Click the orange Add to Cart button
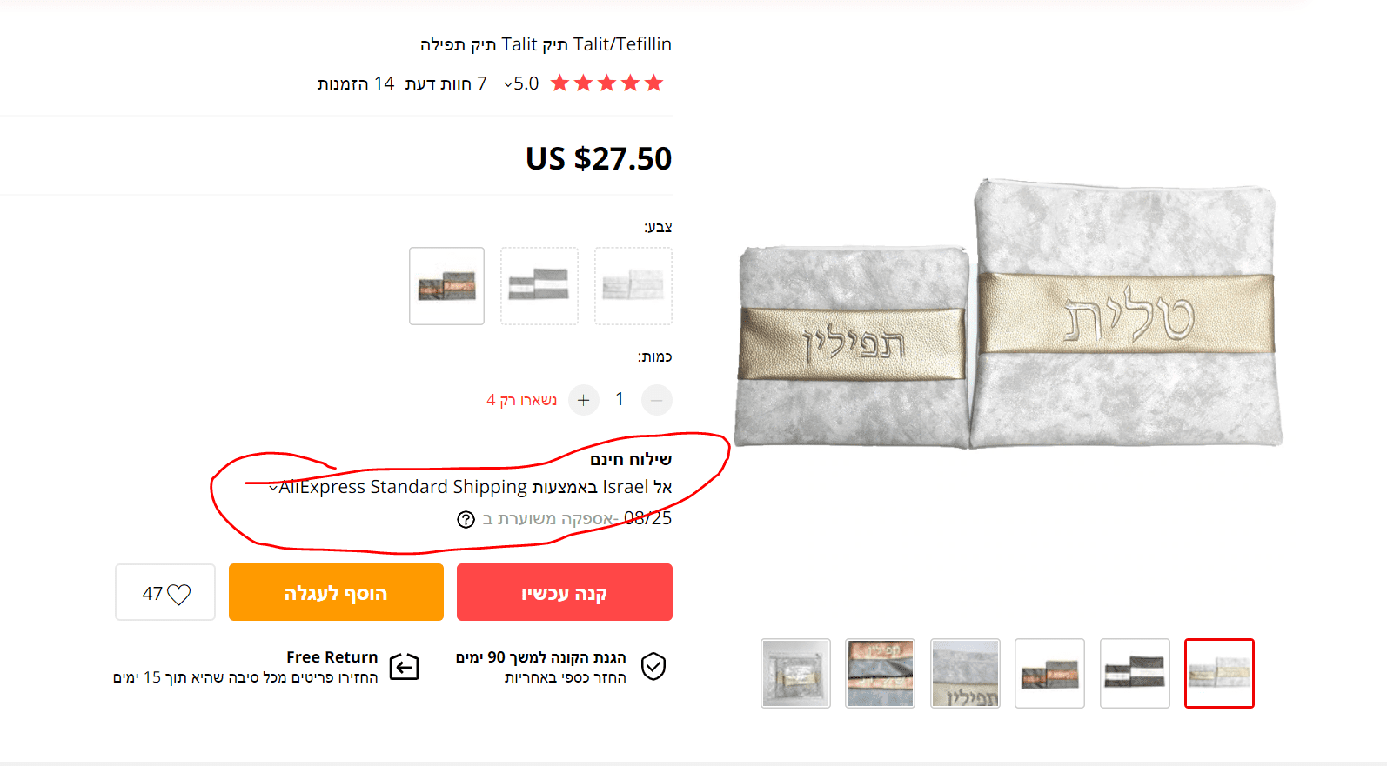Screen dimensions: 1387x766 336,592
